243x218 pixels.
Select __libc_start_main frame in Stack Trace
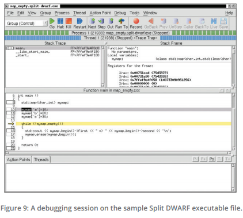(x=53, y=52)
